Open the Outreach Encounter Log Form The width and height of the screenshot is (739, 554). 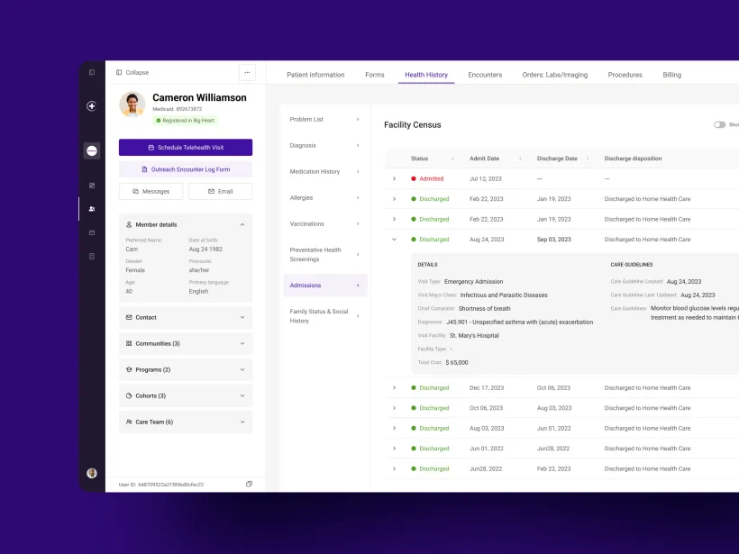point(185,168)
